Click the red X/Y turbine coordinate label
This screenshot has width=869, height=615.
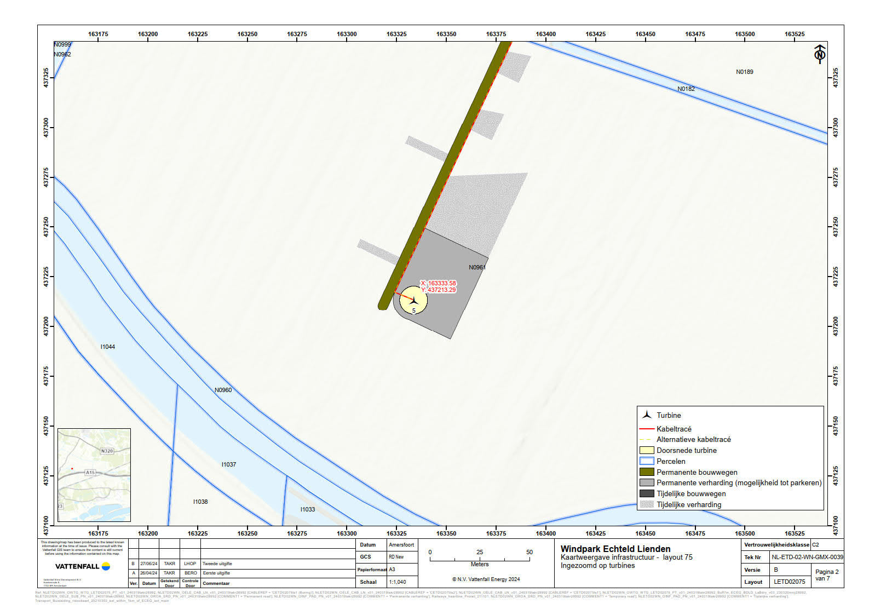438,286
